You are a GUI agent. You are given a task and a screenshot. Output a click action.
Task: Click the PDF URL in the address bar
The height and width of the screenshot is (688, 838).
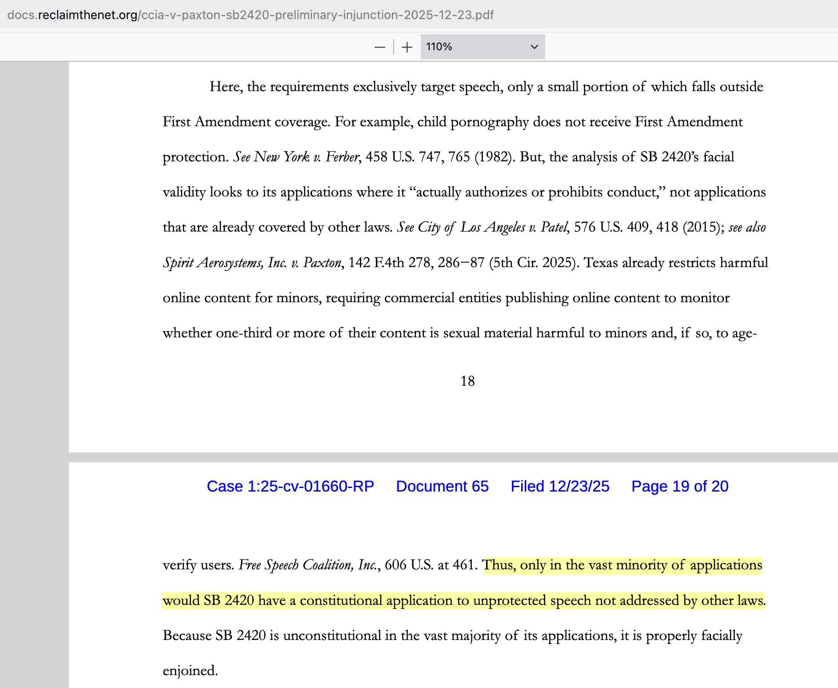click(x=251, y=15)
